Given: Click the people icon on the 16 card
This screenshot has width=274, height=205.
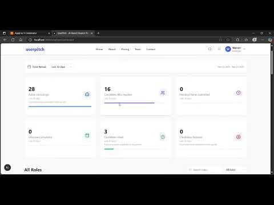Looking at the screenshot, I should pyautogui.click(x=163, y=93).
